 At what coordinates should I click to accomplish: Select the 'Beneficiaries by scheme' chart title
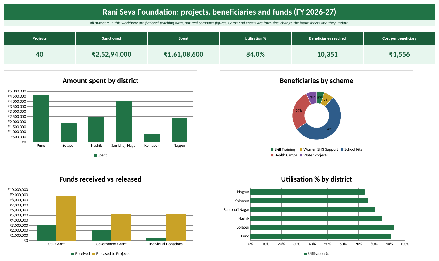(316, 81)
